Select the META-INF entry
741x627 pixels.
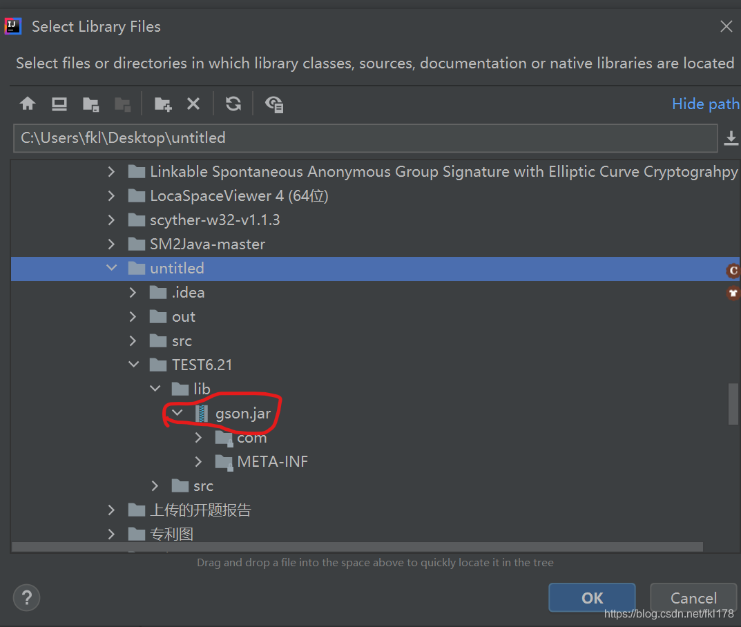(x=273, y=462)
